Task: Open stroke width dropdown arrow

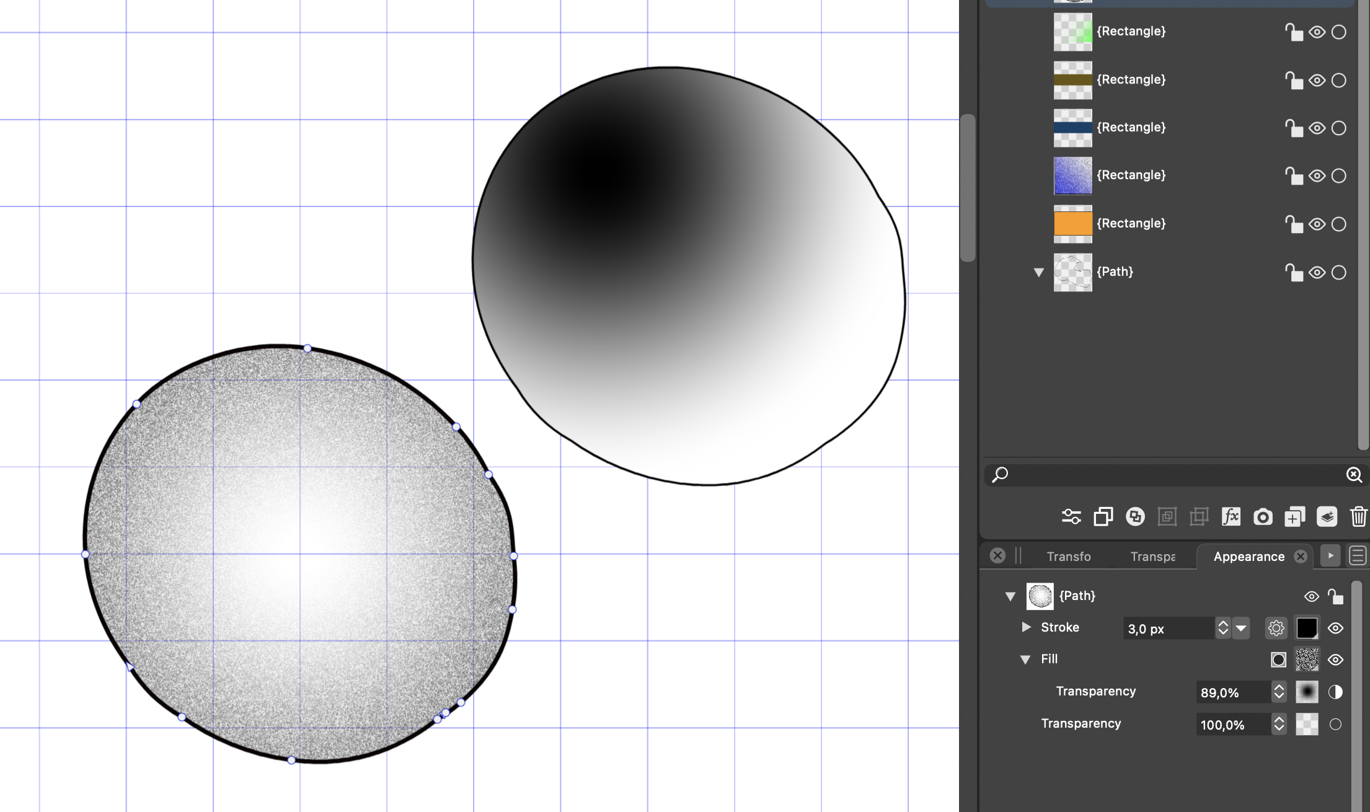Action: 1241,628
